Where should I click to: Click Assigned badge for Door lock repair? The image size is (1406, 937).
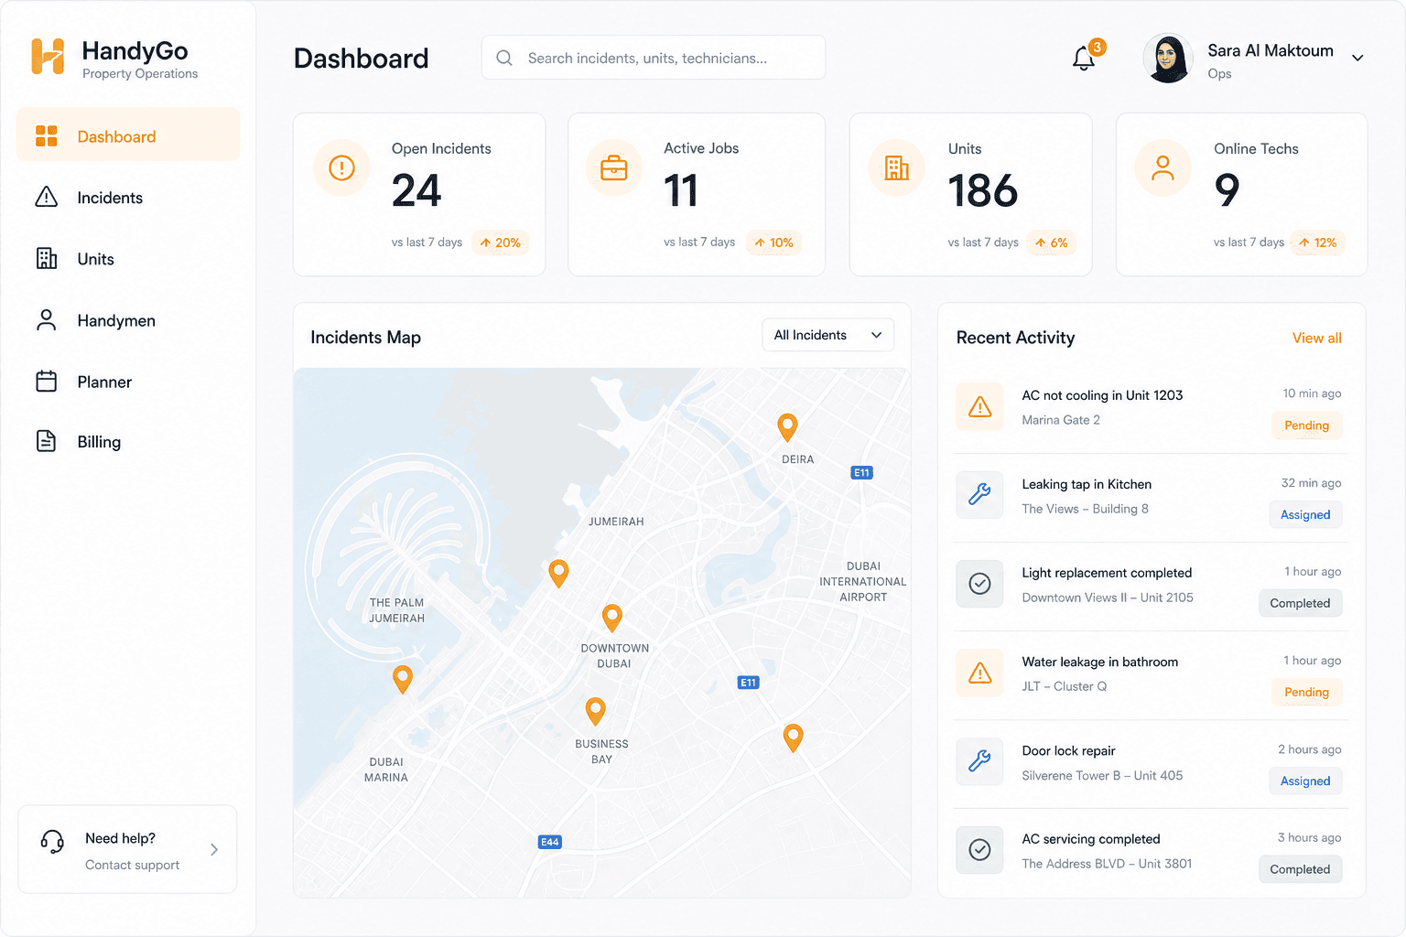coord(1305,781)
